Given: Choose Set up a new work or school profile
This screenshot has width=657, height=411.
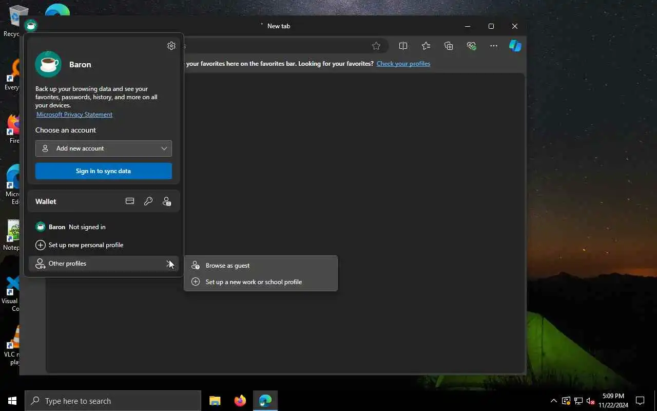Looking at the screenshot, I should [261, 282].
